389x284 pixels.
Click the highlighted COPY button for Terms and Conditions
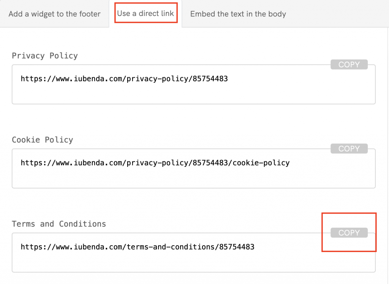pyautogui.click(x=349, y=232)
